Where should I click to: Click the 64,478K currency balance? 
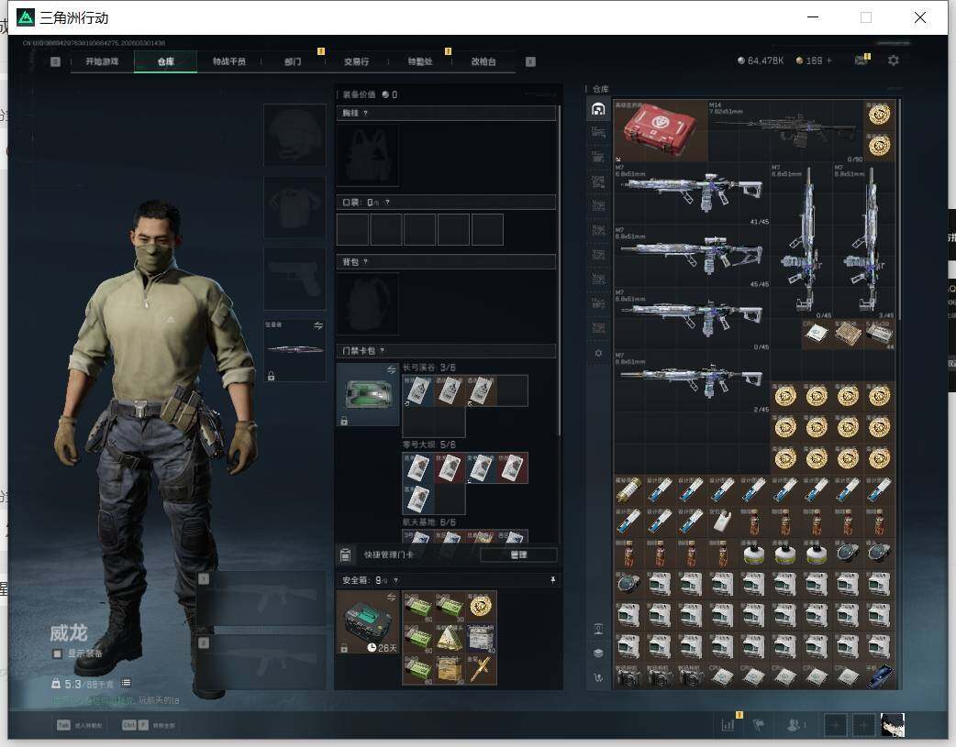point(761,60)
